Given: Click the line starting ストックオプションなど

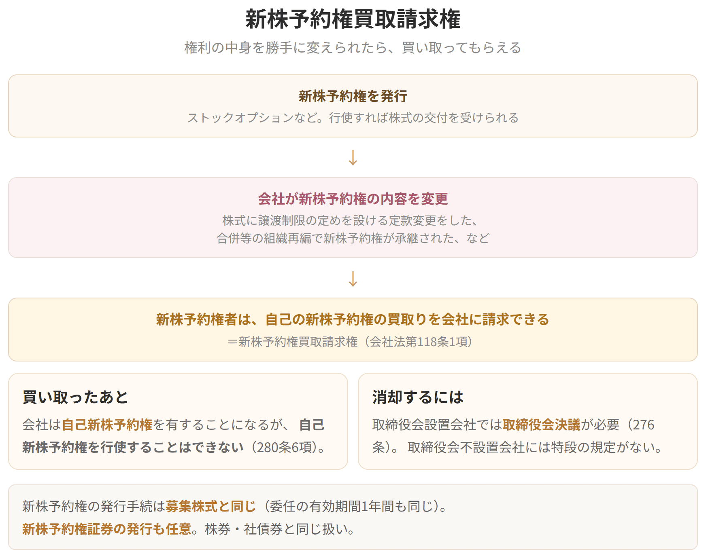Looking at the screenshot, I should [x=353, y=118].
